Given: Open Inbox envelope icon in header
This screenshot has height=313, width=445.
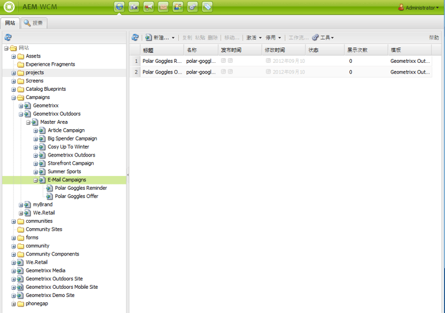Looking at the screenshot, I should click(164, 7).
